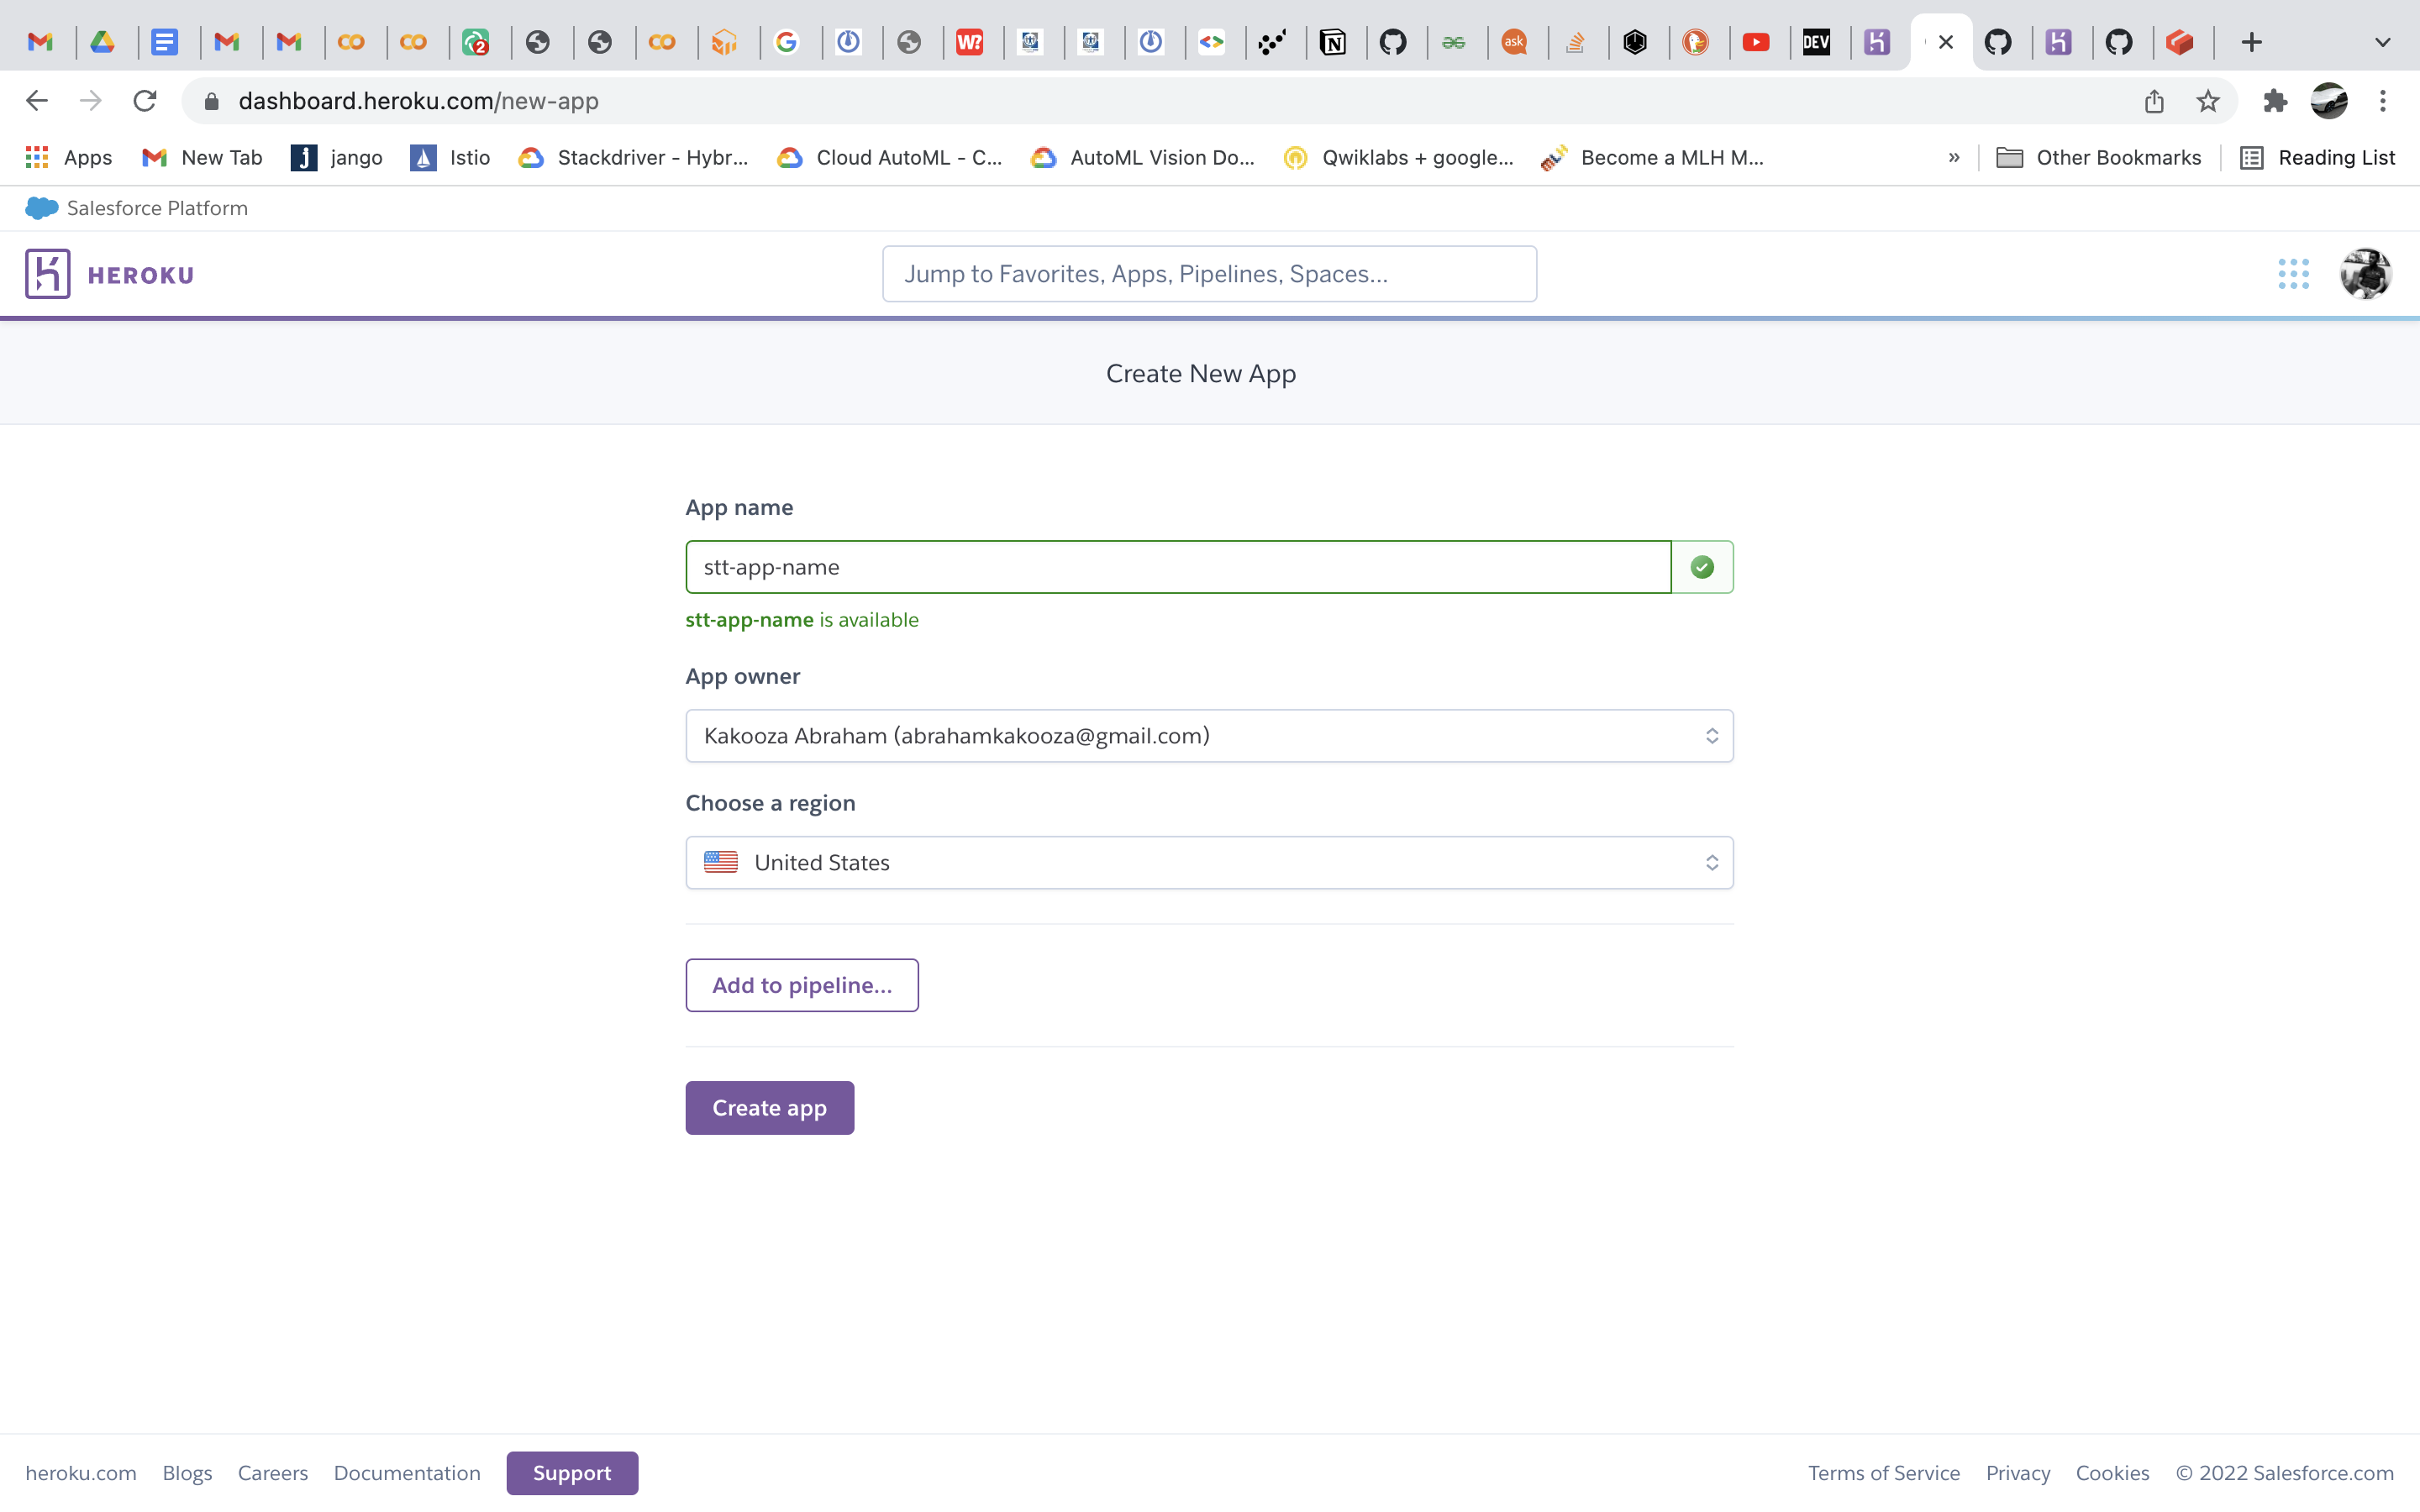Image resolution: width=2420 pixels, height=1512 pixels.
Task: Click the user profile avatar icon
Action: (2366, 274)
